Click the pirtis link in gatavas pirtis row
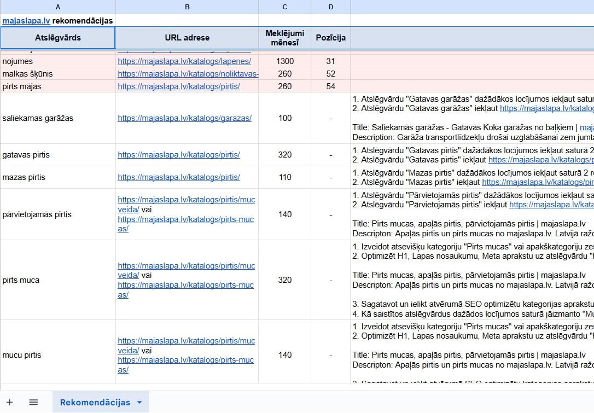This screenshot has width=594, height=413. (x=179, y=155)
